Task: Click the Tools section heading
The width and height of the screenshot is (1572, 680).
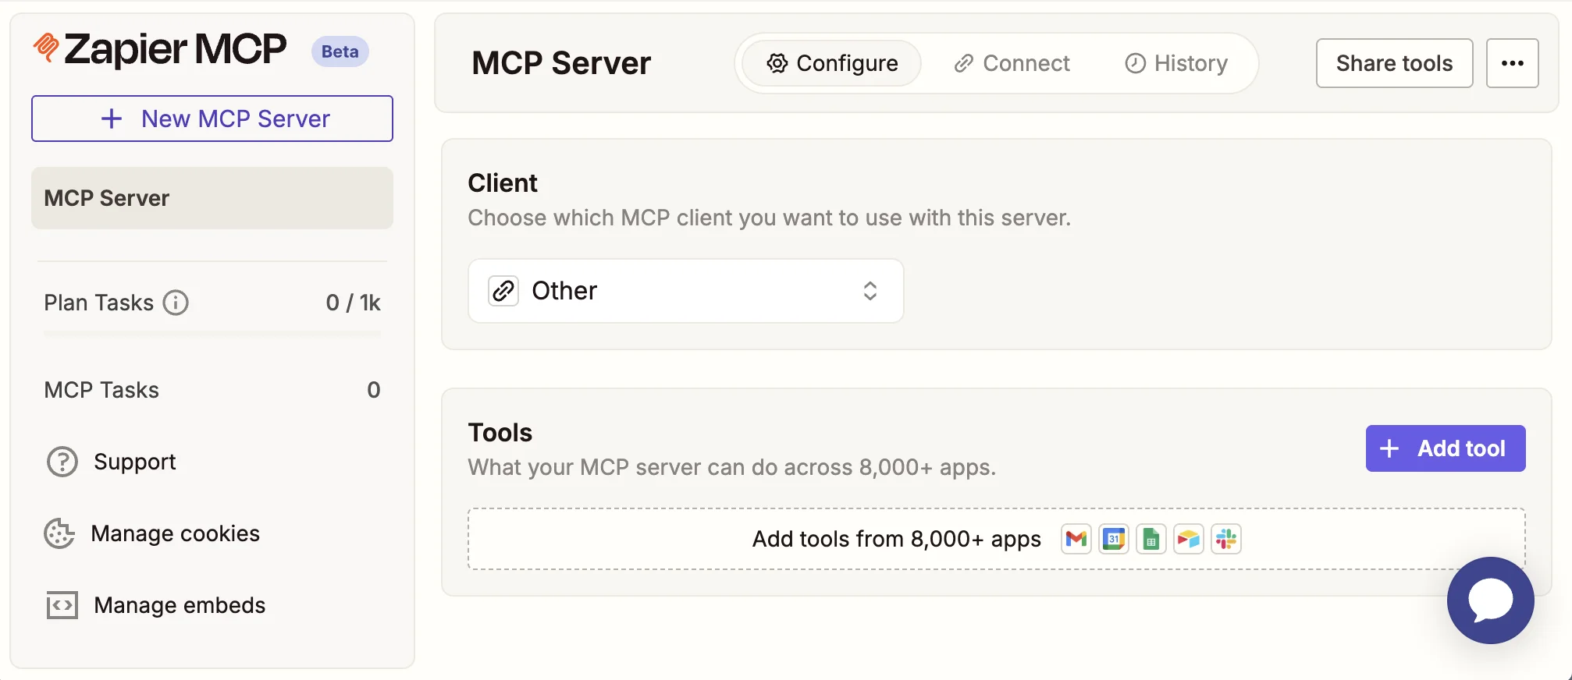Action: point(500,433)
